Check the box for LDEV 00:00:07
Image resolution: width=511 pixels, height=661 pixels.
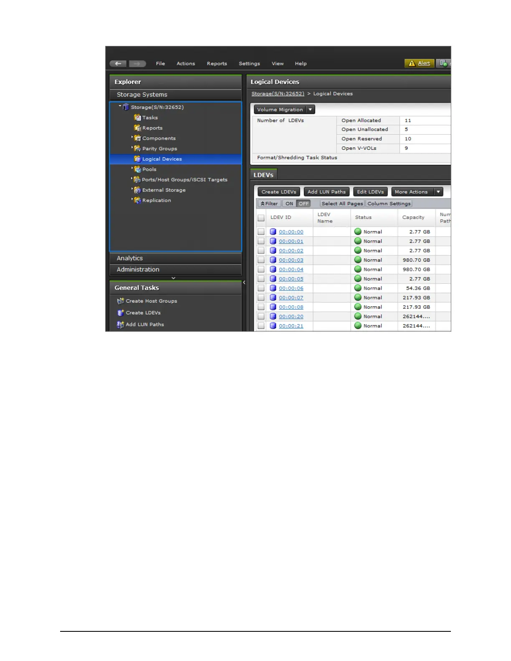(261, 298)
